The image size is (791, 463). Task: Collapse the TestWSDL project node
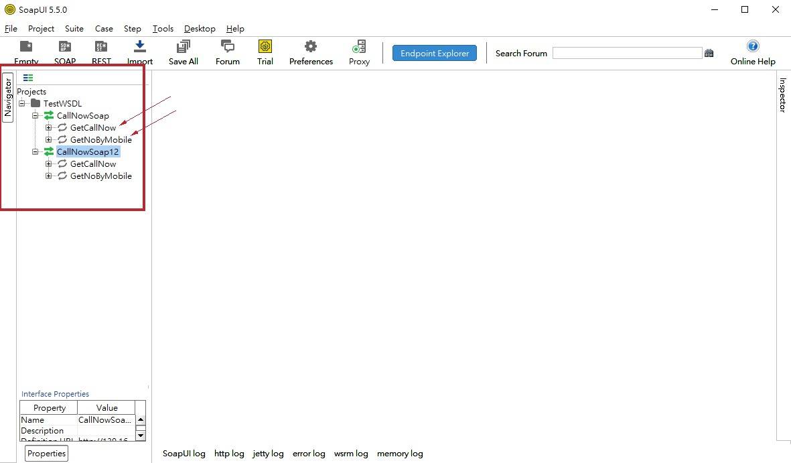[x=22, y=103]
